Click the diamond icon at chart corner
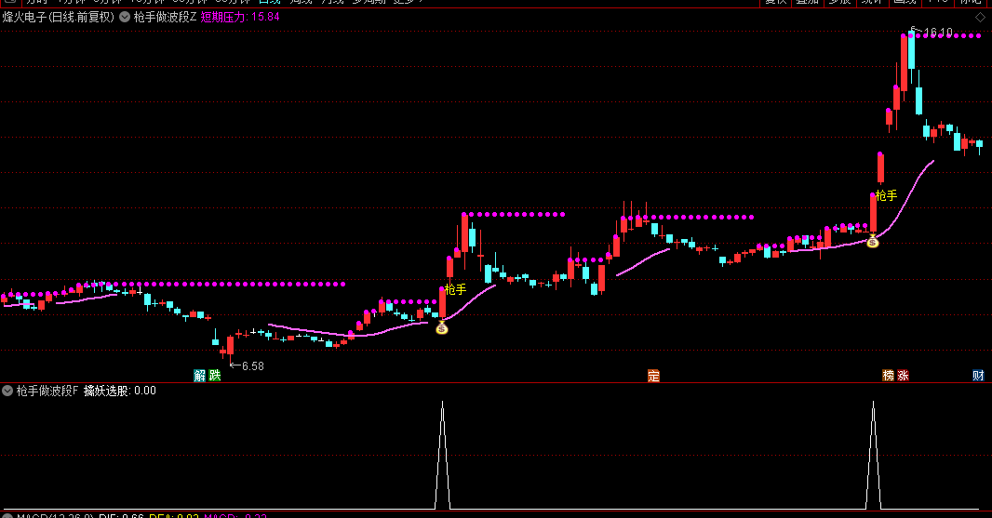 click(980, 18)
